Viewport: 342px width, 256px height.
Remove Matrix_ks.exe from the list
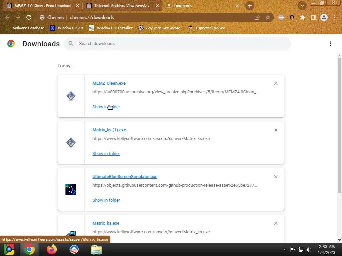tap(276, 223)
